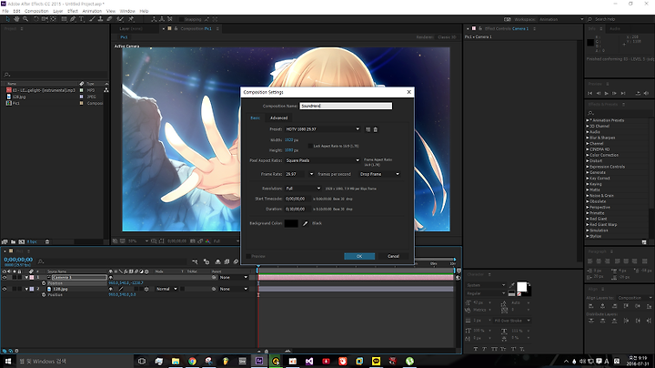Create new folder in Project panel
Screen dimensions: 655x368
[14, 241]
